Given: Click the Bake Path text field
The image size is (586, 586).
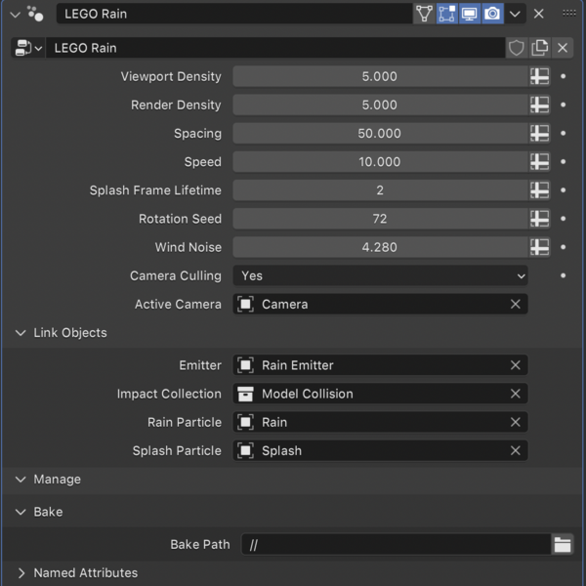Looking at the screenshot, I should [x=397, y=545].
